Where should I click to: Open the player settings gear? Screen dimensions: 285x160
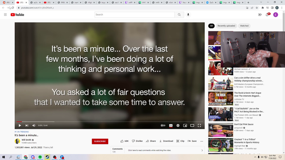coord(178,125)
